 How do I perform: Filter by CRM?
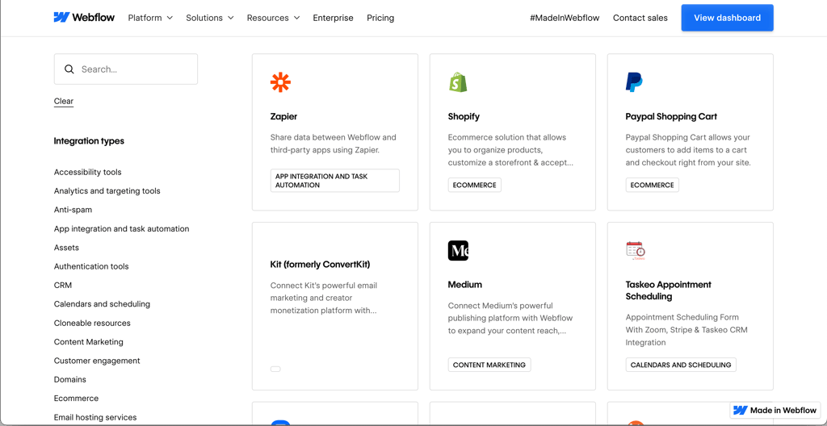tap(63, 286)
